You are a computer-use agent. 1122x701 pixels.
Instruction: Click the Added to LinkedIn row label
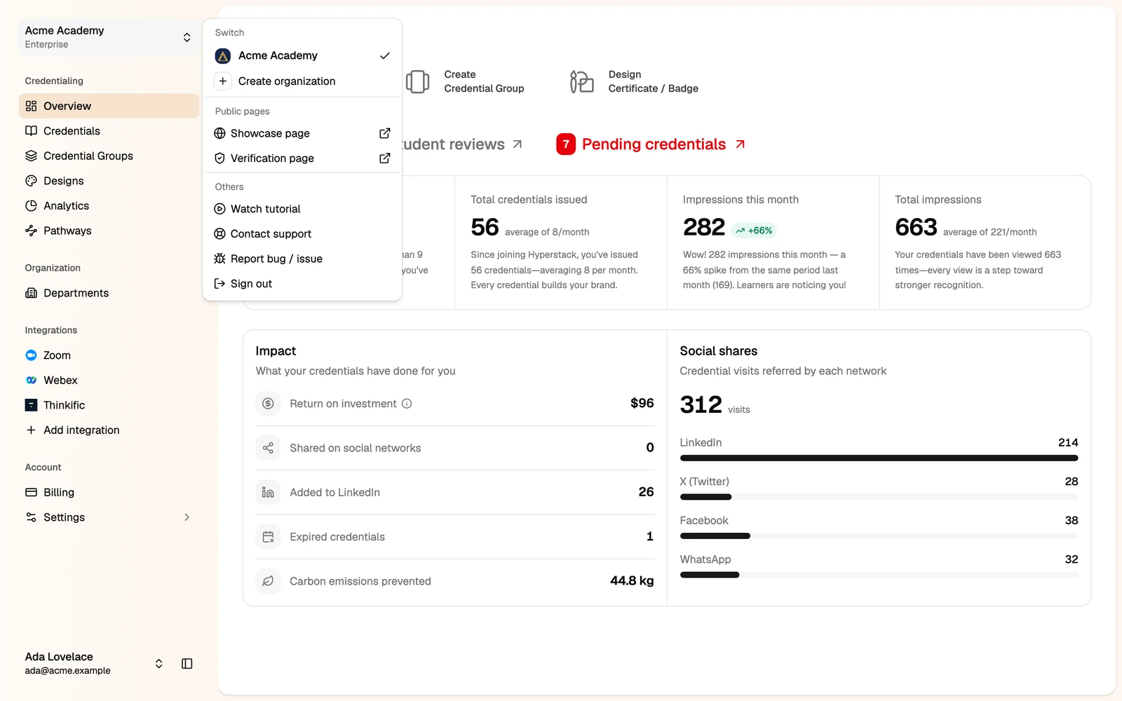pos(335,492)
